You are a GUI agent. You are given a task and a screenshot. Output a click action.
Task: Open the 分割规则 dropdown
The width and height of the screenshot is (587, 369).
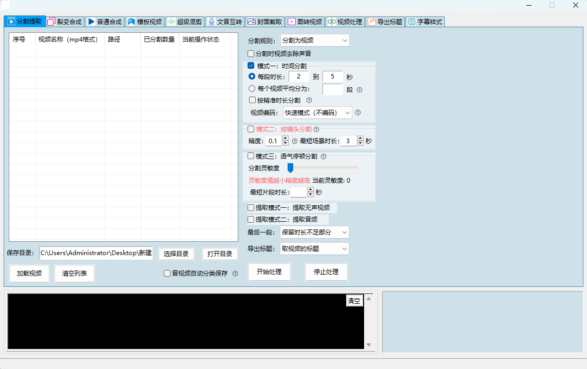coord(315,40)
